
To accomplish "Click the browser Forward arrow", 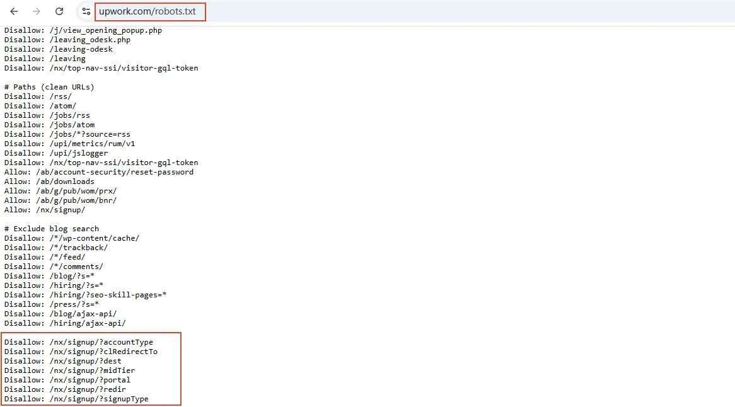I will click(36, 11).
